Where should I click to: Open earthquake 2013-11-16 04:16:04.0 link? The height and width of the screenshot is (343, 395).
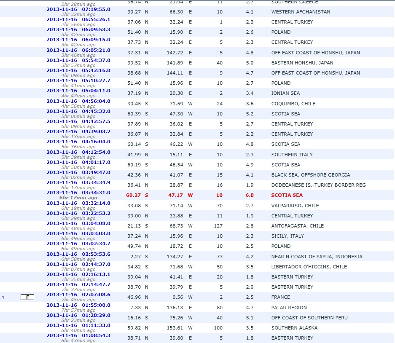pyautogui.click(x=78, y=142)
